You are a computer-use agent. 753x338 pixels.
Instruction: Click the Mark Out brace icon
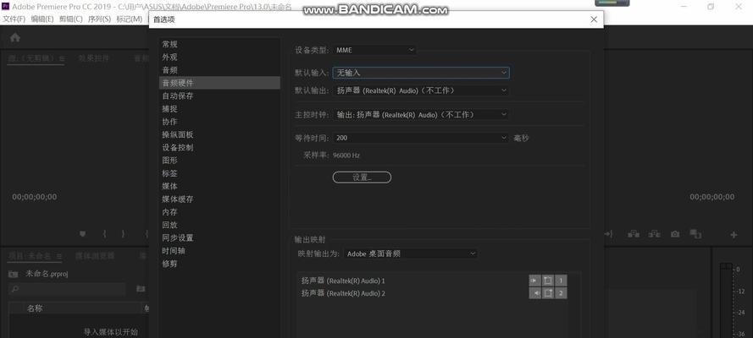pyautogui.click(x=123, y=234)
